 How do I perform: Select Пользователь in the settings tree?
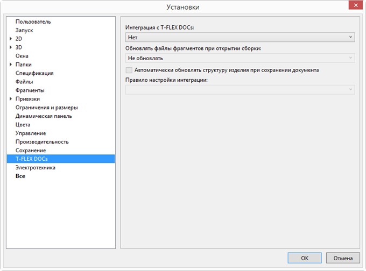(x=33, y=22)
